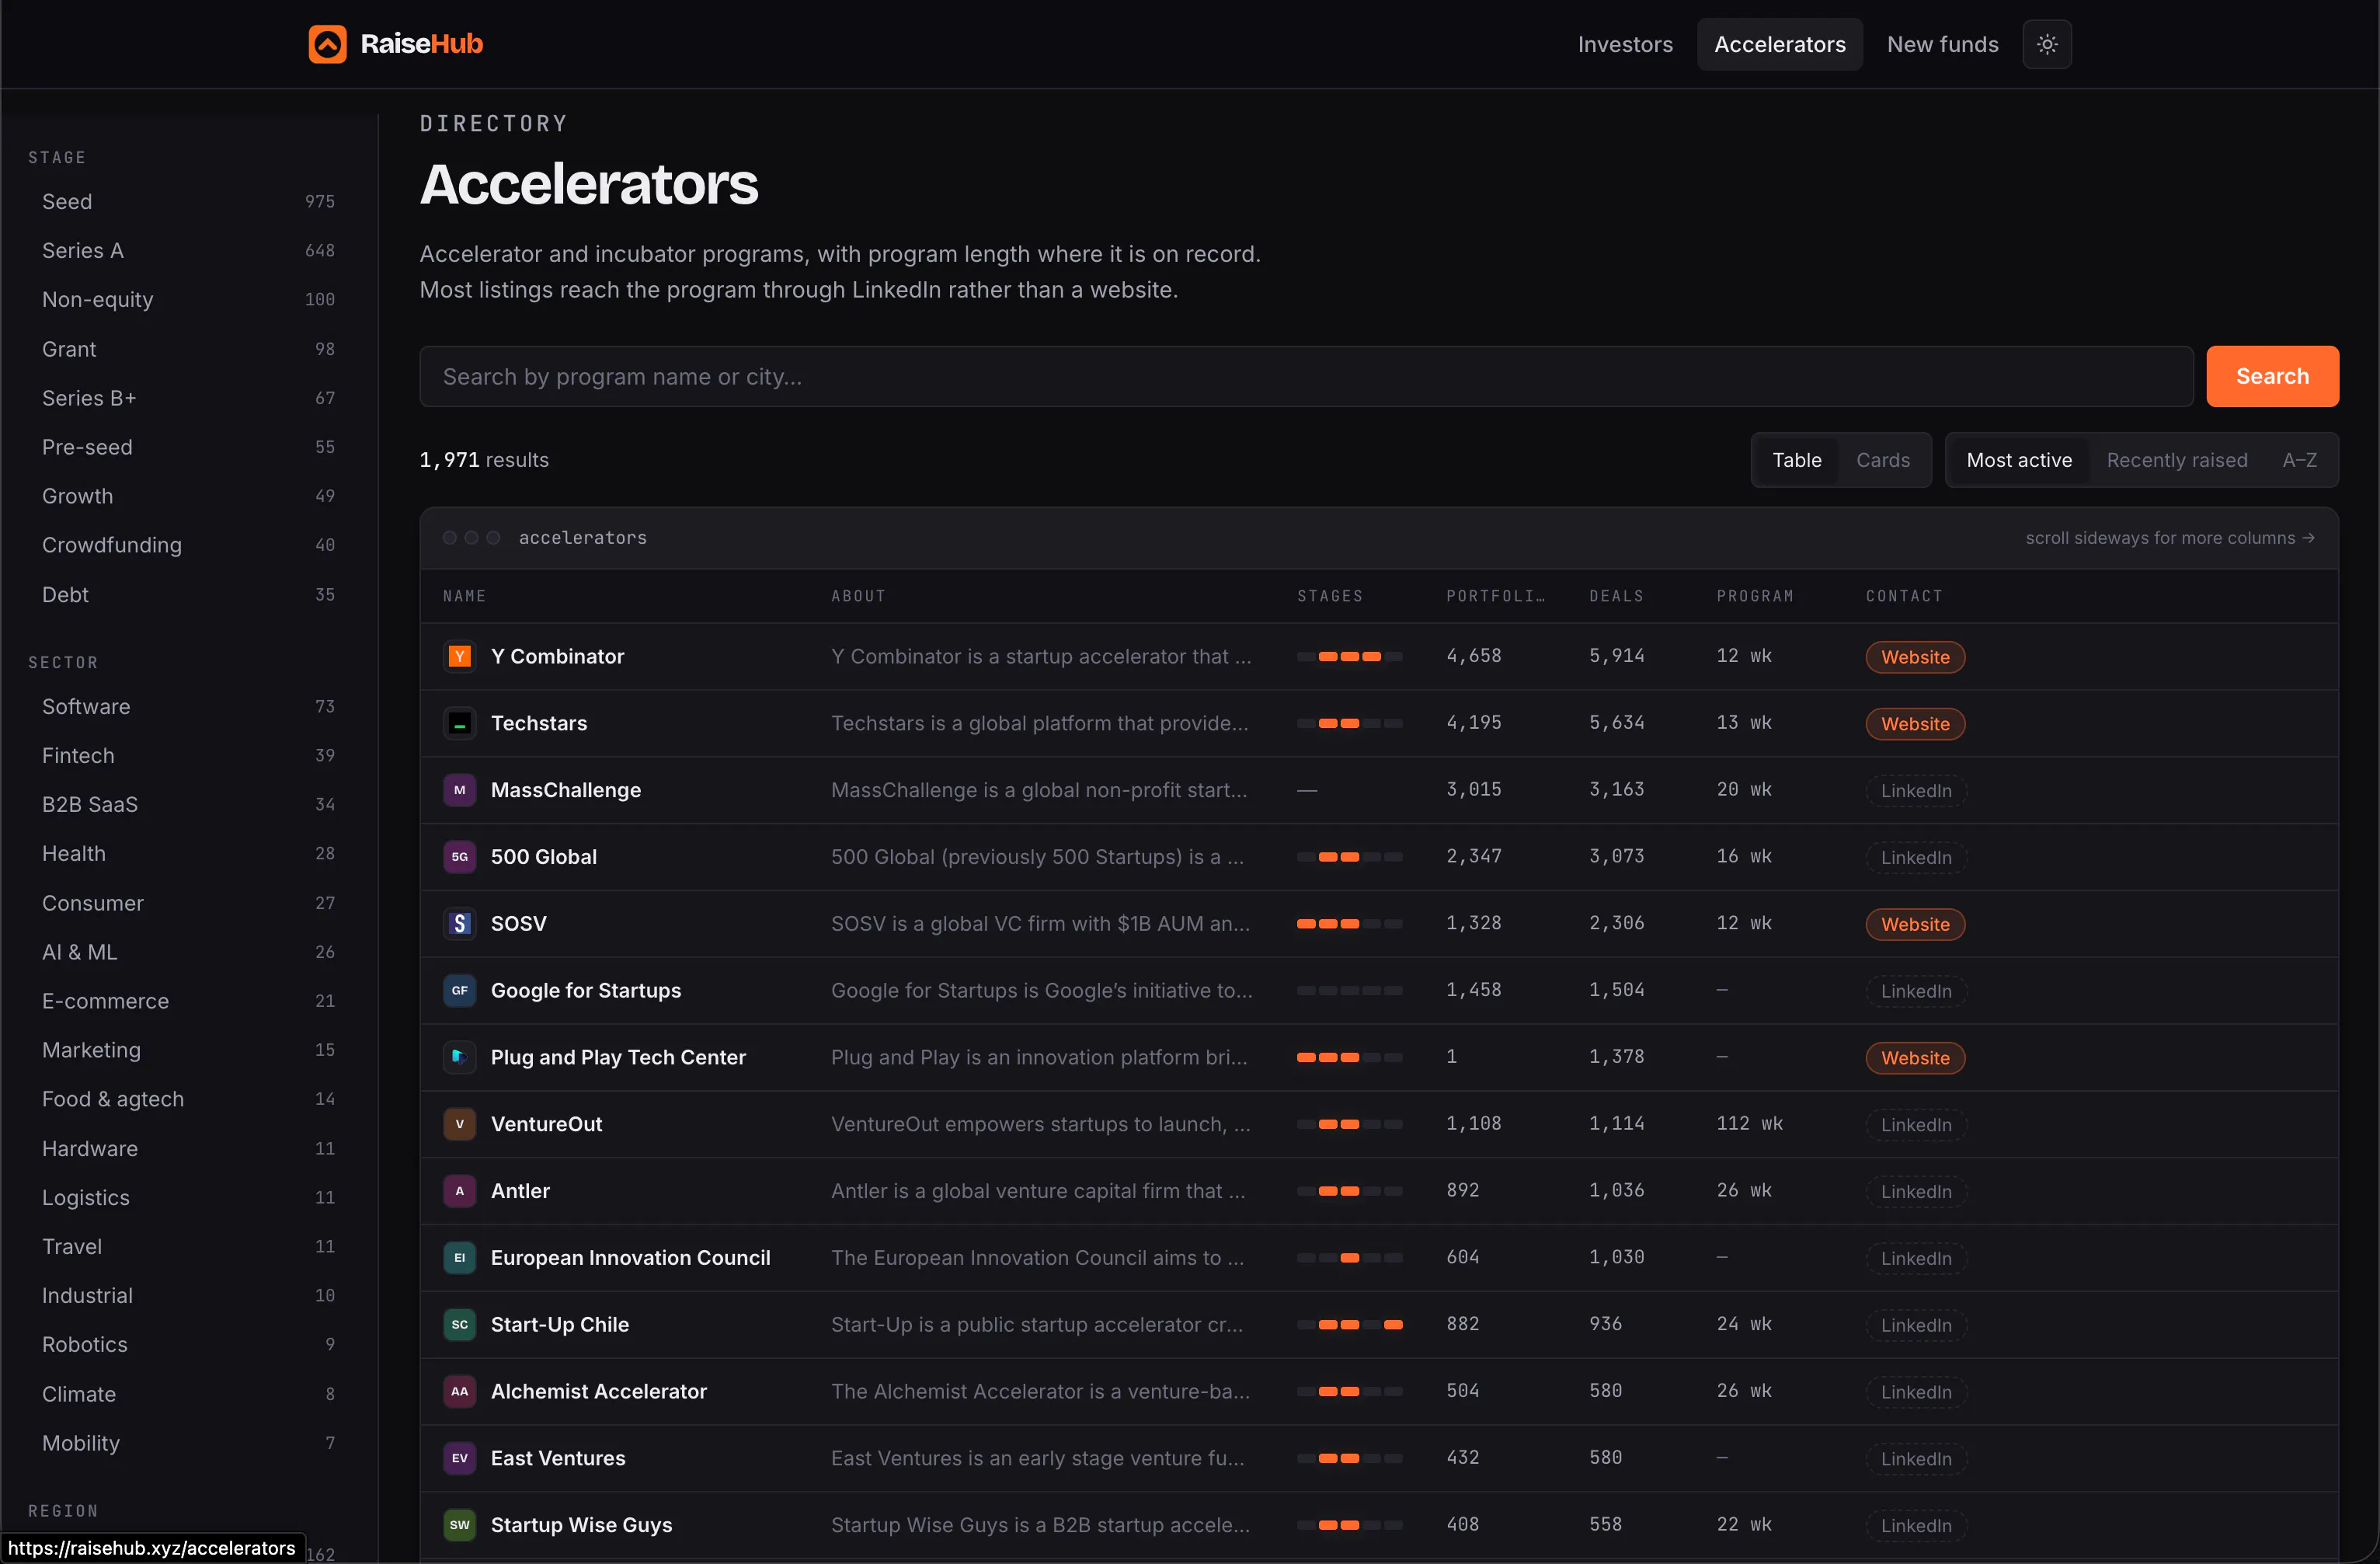Filter by Grant stage
The height and width of the screenshot is (1564, 2380).
(x=188, y=349)
